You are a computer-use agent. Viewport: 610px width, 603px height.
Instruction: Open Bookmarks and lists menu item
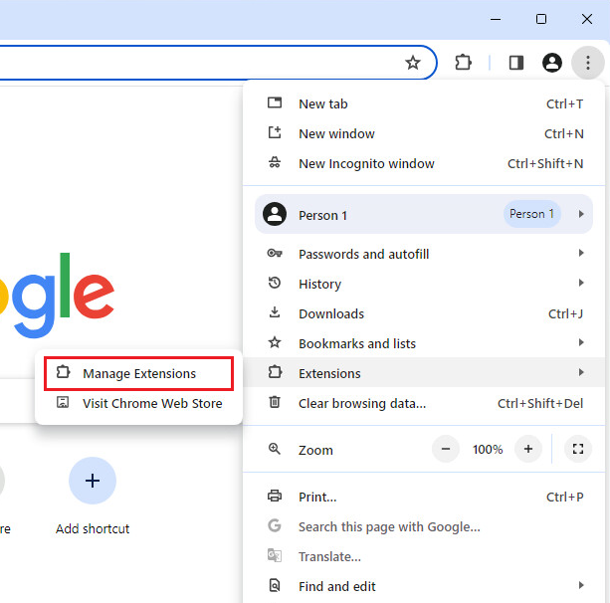click(424, 343)
